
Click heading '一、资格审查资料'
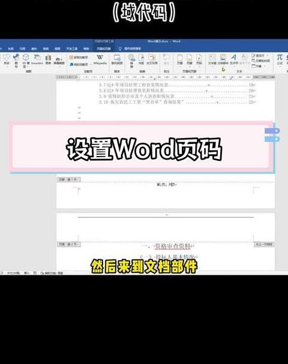168,246
